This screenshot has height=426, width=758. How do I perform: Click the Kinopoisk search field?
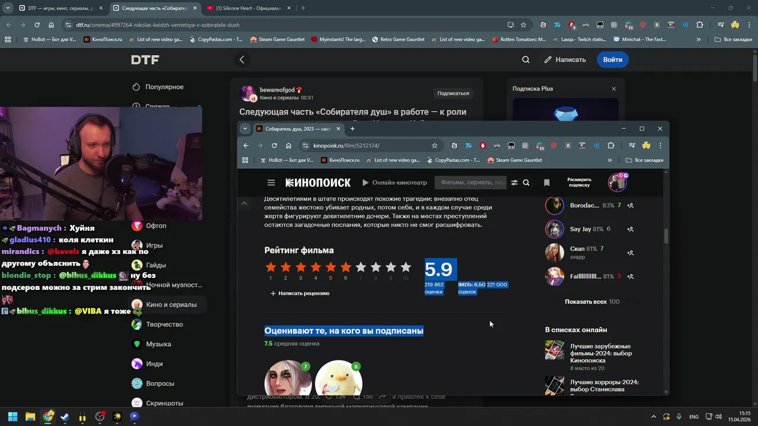pos(472,183)
